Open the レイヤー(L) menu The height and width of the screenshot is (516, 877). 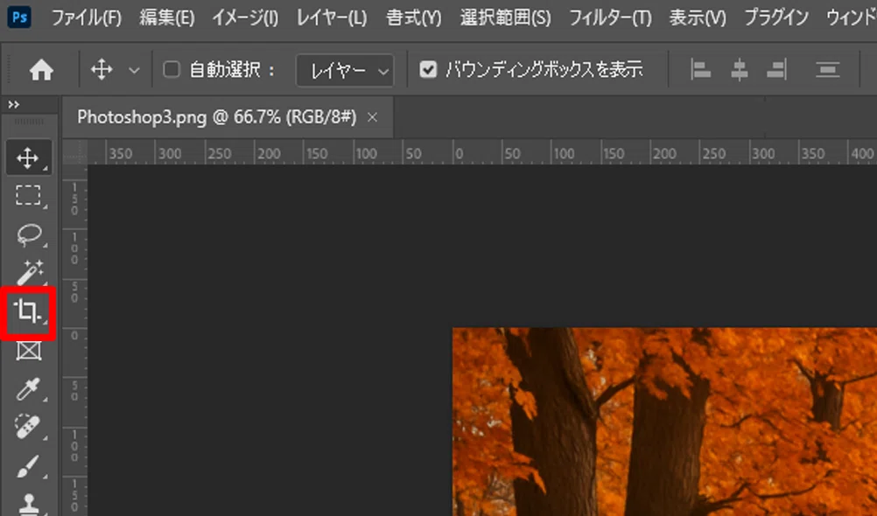(331, 17)
